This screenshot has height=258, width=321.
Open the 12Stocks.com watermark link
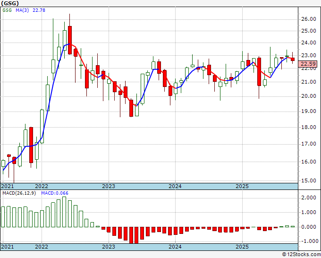(x=301, y=254)
